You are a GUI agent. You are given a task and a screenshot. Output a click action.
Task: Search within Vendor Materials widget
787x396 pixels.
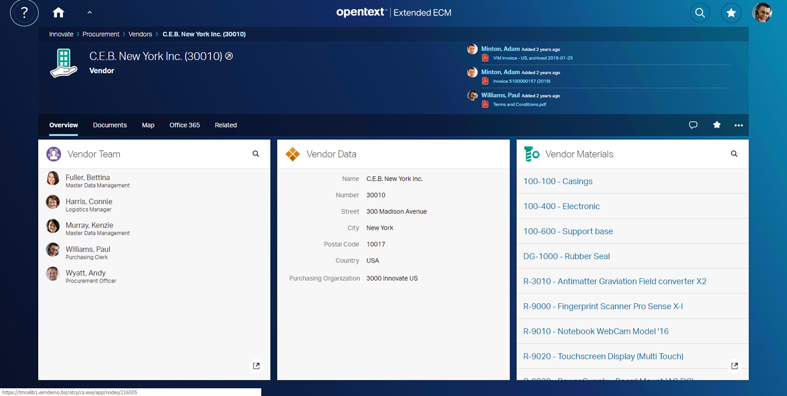pyautogui.click(x=734, y=154)
